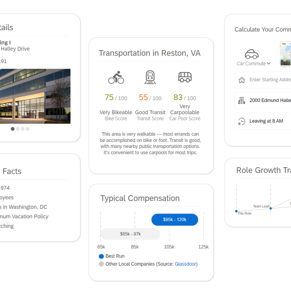Click the This Role point on growth chart
This screenshot has width=291, height=291.
tap(236, 211)
